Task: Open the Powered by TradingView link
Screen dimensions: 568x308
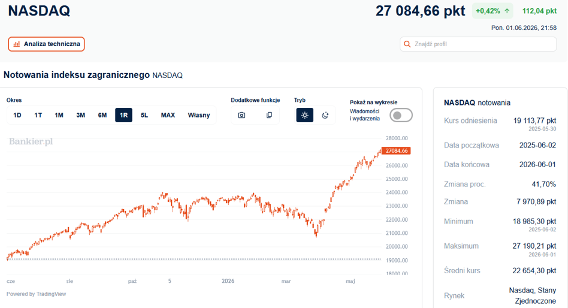Action: pos(36,294)
